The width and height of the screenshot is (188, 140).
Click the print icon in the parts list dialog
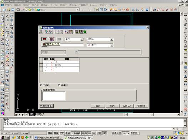[41, 32]
